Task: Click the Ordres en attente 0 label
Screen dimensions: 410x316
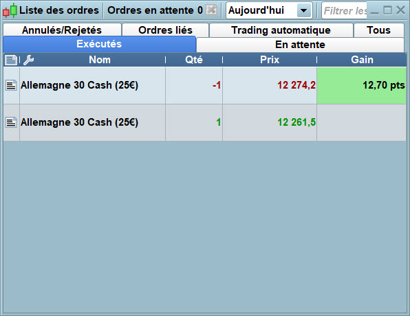Action: click(x=155, y=10)
